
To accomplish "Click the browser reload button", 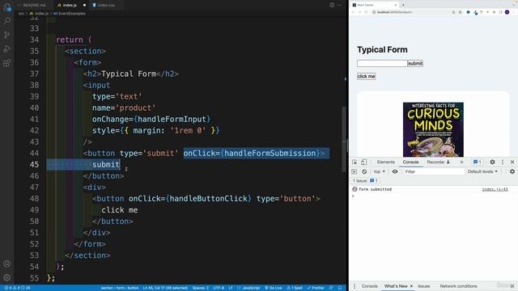I will 366,12.
